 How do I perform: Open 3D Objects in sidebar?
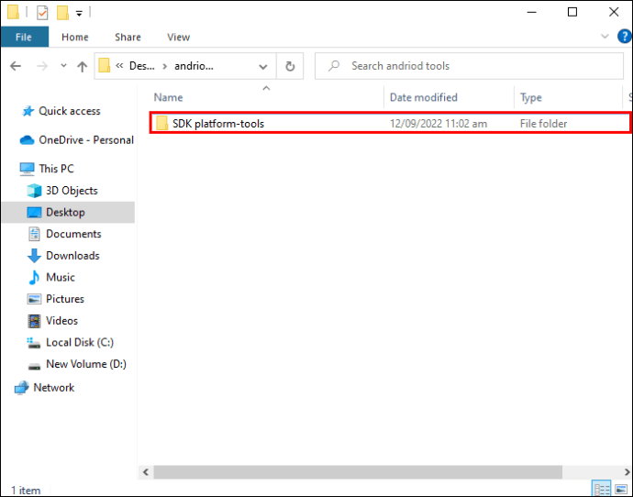[x=61, y=191]
